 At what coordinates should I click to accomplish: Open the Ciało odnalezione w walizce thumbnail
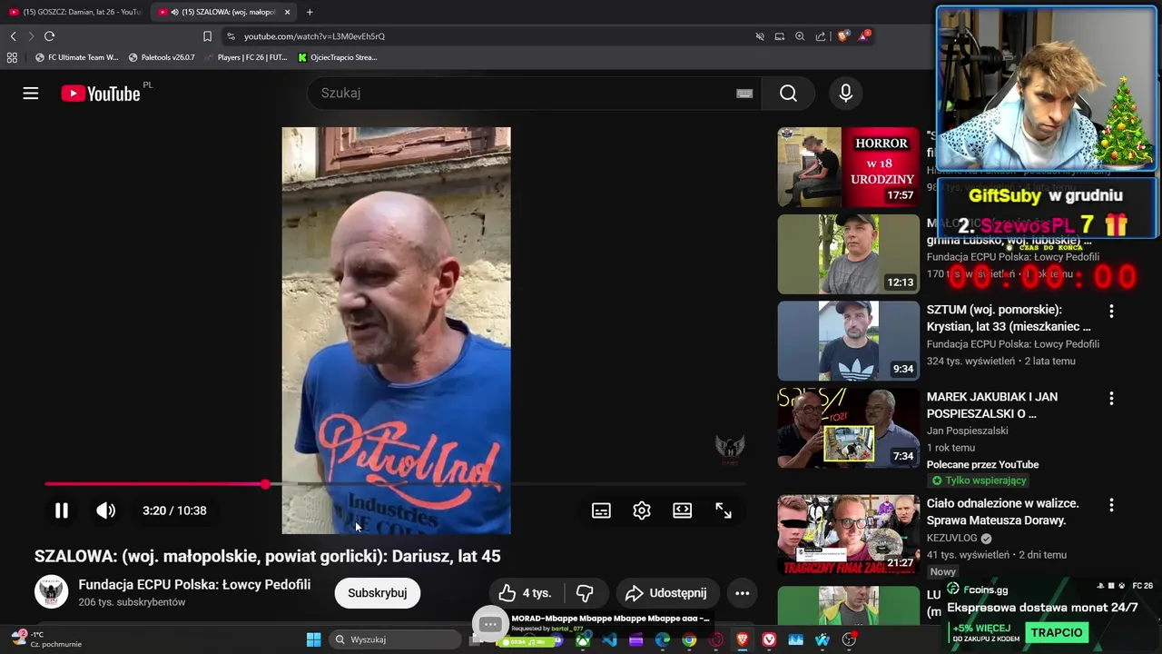click(848, 534)
